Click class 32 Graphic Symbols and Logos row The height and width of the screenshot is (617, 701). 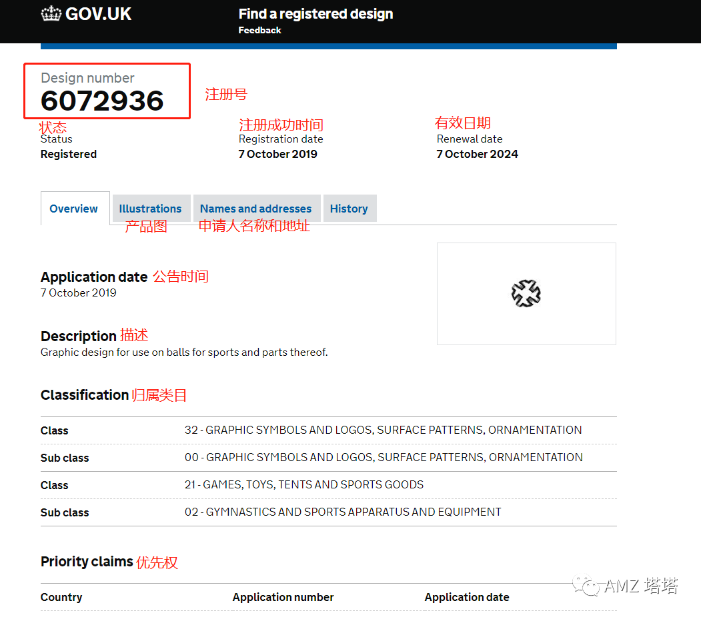tap(329, 430)
